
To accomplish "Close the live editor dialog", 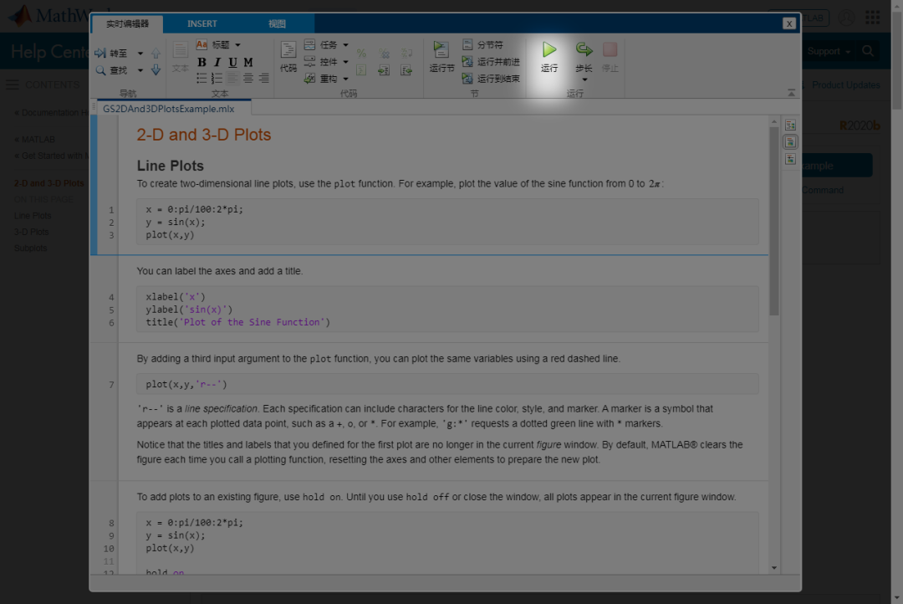I will pos(789,23).
